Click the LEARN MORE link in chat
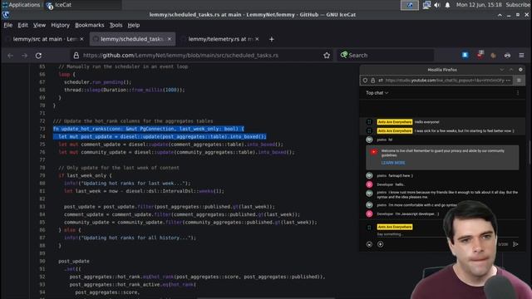This screenshot has width=532, height=299. (x=393, y=163)
